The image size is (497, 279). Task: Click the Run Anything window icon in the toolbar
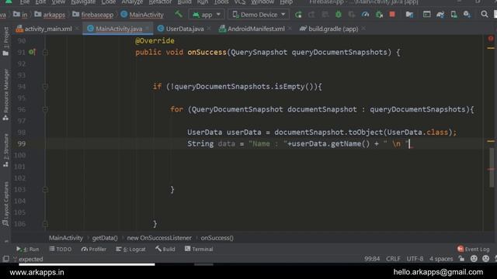coord(426,15)
